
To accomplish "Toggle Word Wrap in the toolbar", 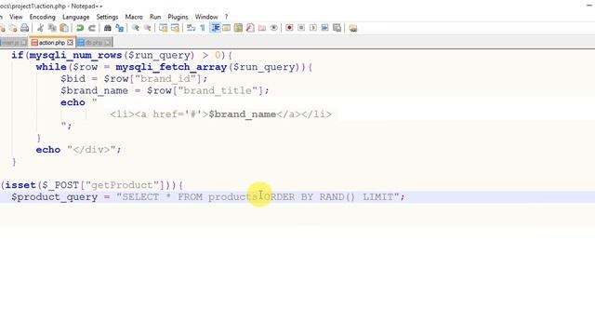I will point(191,28).
